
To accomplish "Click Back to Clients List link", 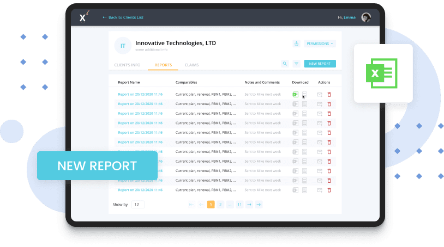I will pyautogui.click(x=123, y=17).
